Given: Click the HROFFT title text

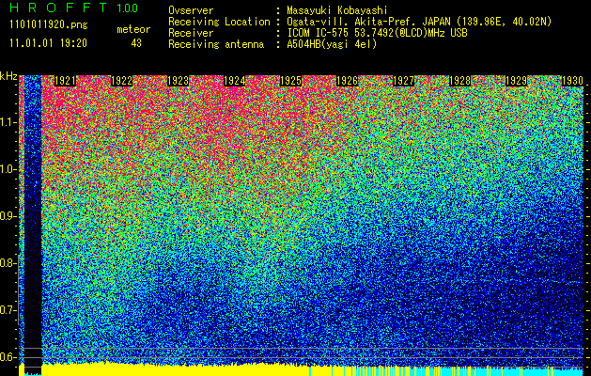Looking at the screenshot, I should [x=58, y=8].
